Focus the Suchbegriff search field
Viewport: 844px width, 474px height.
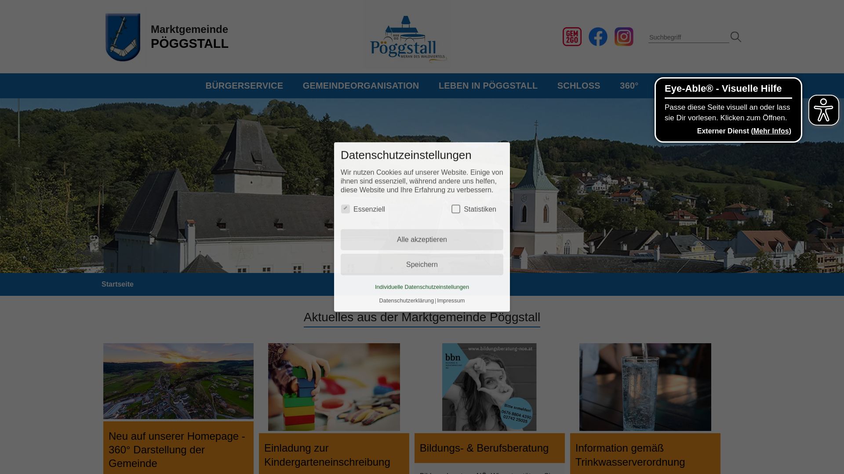pyautogui.click(x=688, y=37)
